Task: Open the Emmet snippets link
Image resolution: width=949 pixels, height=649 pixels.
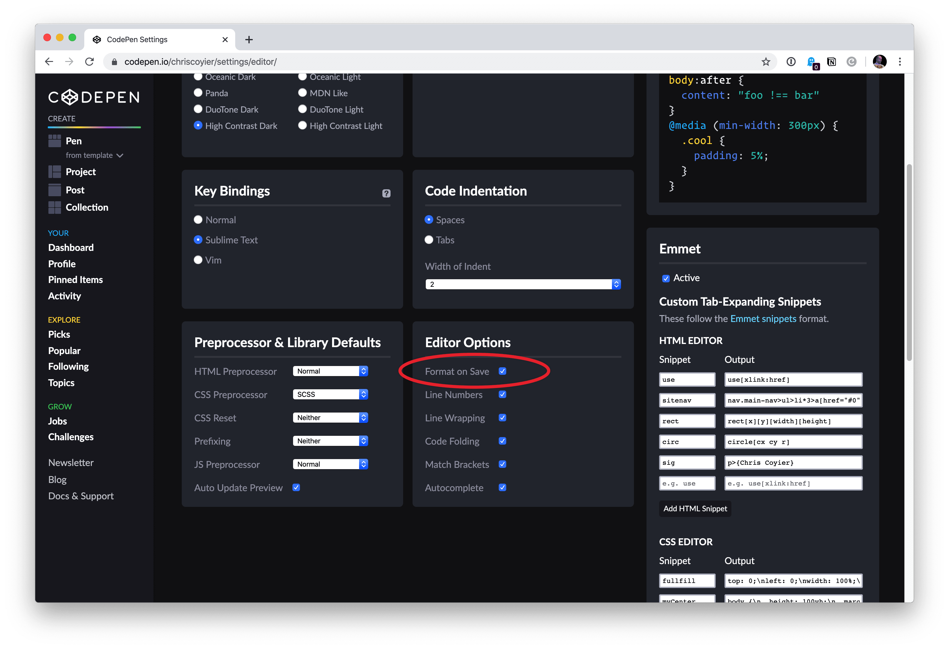Action: click(x=763, y=319)
